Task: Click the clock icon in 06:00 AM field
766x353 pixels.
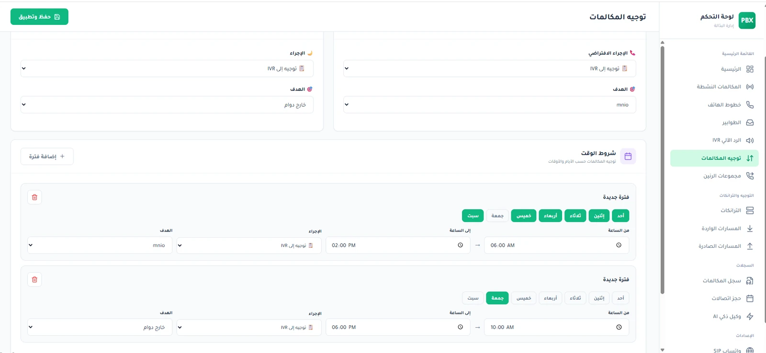Action: point(619,245)
